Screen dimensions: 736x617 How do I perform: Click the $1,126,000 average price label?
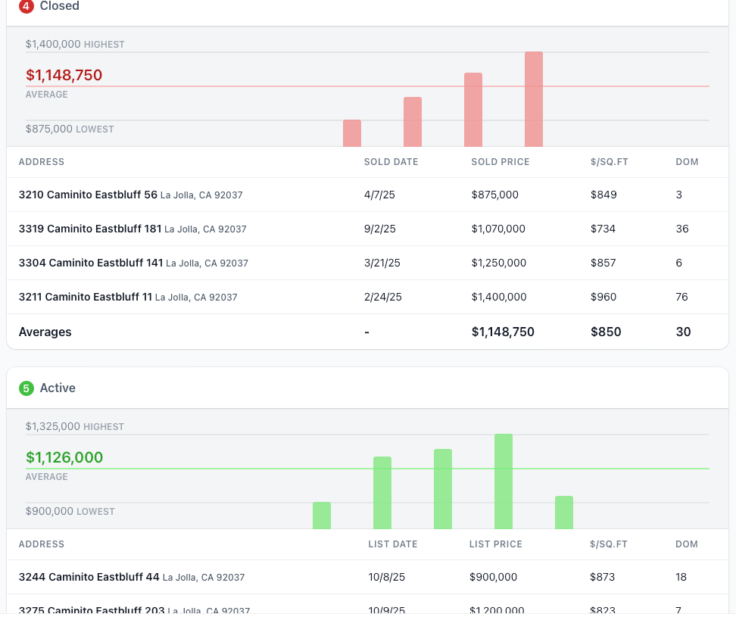coord(64,458)
